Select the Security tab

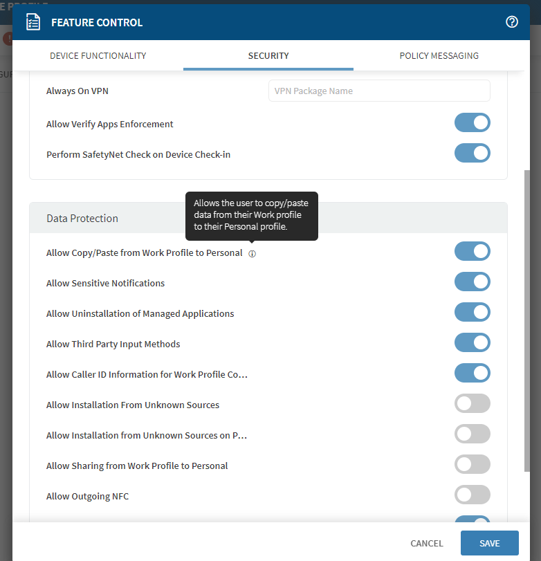(x=268, y=55)
